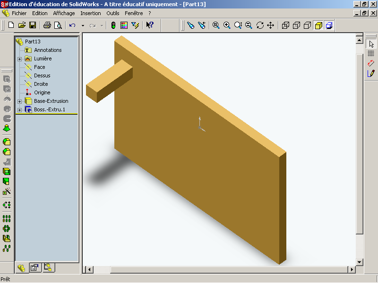Toggle the Wireframe display mode

[286, 25]
